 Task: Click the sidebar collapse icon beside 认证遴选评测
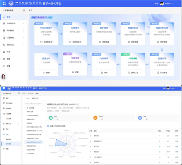24,10
